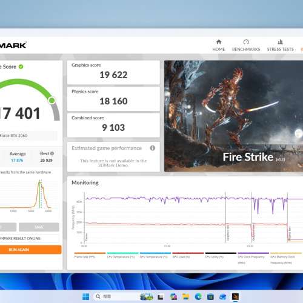Click the Physics score value 18 160

tap(113, 101)
